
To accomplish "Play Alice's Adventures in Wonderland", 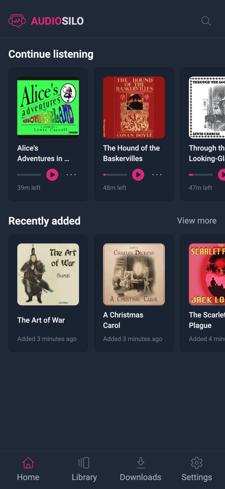I will coord(52,175).
